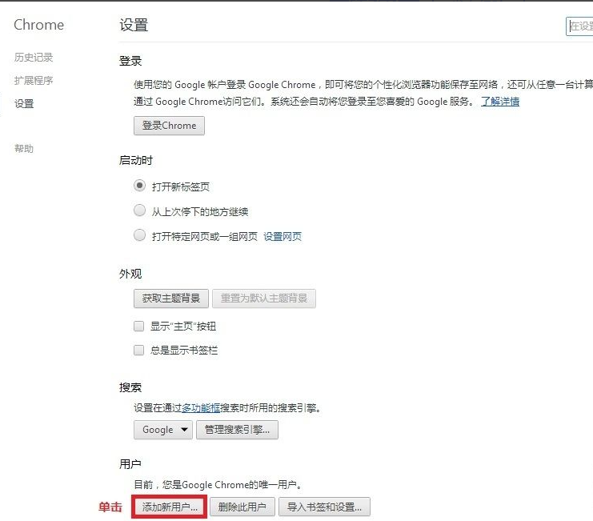Open the 多功能框 link
This screenshot has height=521, width=593.
(201, 408)
